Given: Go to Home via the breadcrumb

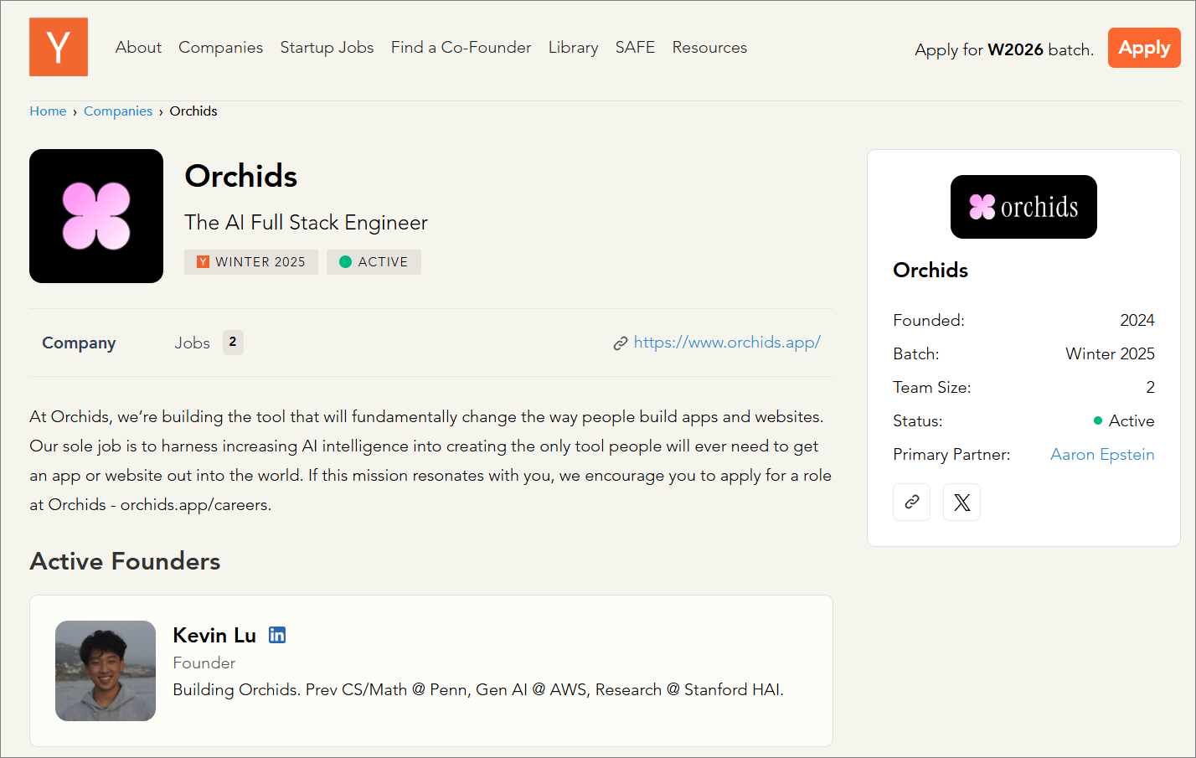Looking at the screenshot, I should pyautogui.click(x=48, y=111).
